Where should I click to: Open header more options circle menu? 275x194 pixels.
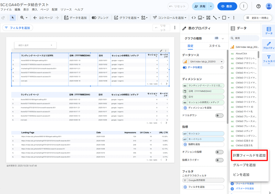click(243, 6)
